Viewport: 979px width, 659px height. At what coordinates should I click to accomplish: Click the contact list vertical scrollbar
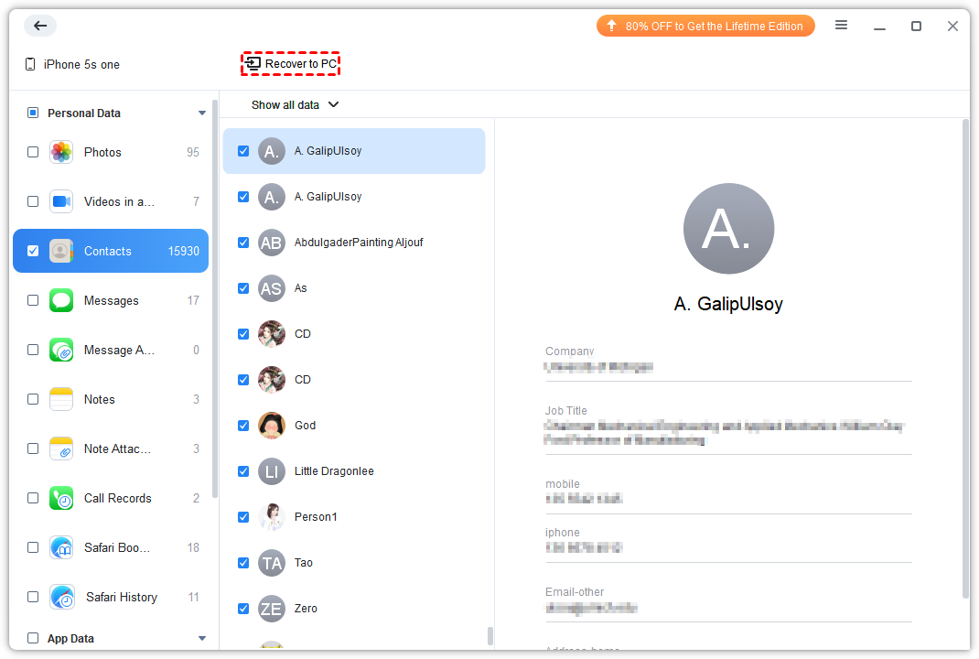tap(490, 635)
